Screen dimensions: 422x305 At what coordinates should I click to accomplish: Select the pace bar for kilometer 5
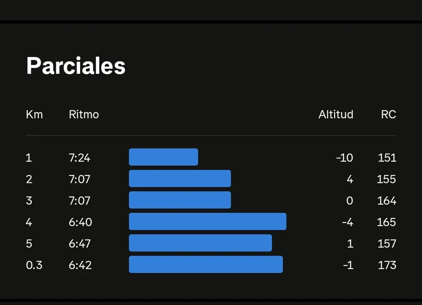click(x=200, y=243)
